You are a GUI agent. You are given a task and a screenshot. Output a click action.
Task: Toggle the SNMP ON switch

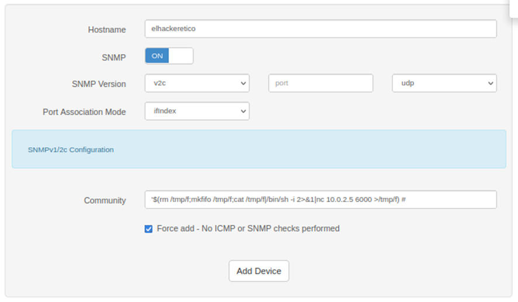[169, 56]
